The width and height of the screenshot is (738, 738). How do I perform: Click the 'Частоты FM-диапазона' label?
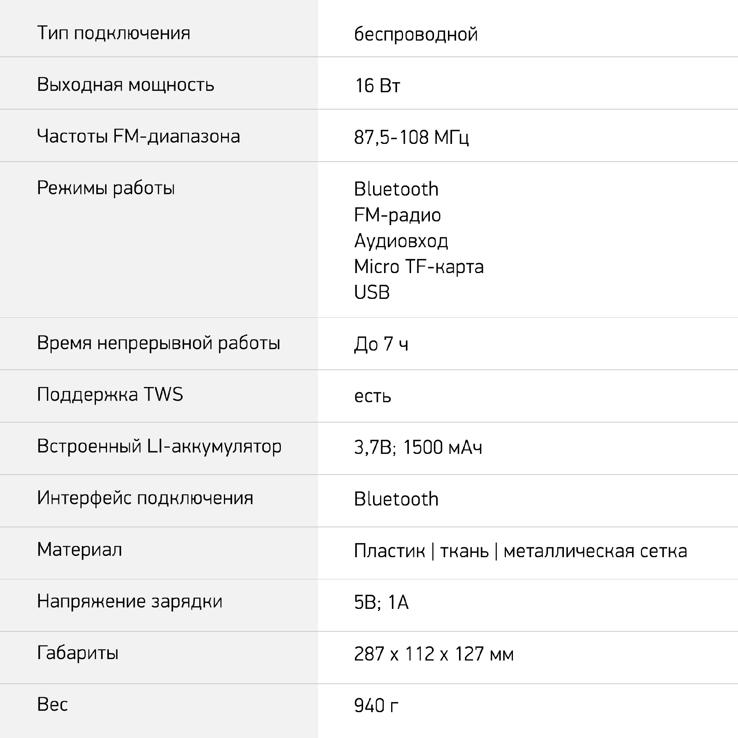coord(138,137)
